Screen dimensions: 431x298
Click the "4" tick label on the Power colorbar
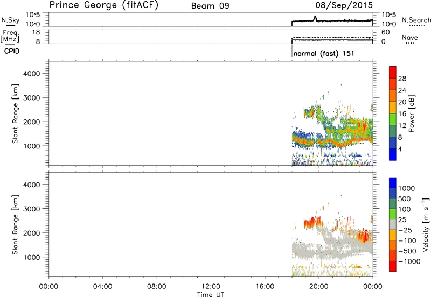point(400,149)
